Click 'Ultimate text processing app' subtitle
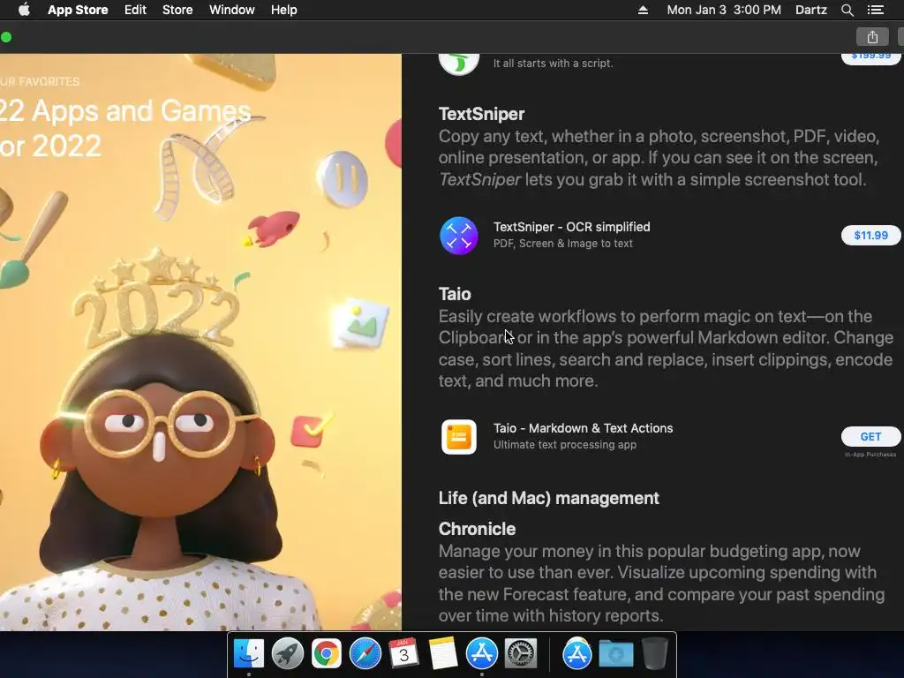Image resolution: width=904 pixels, height=678 pixels. click(565, 445)
